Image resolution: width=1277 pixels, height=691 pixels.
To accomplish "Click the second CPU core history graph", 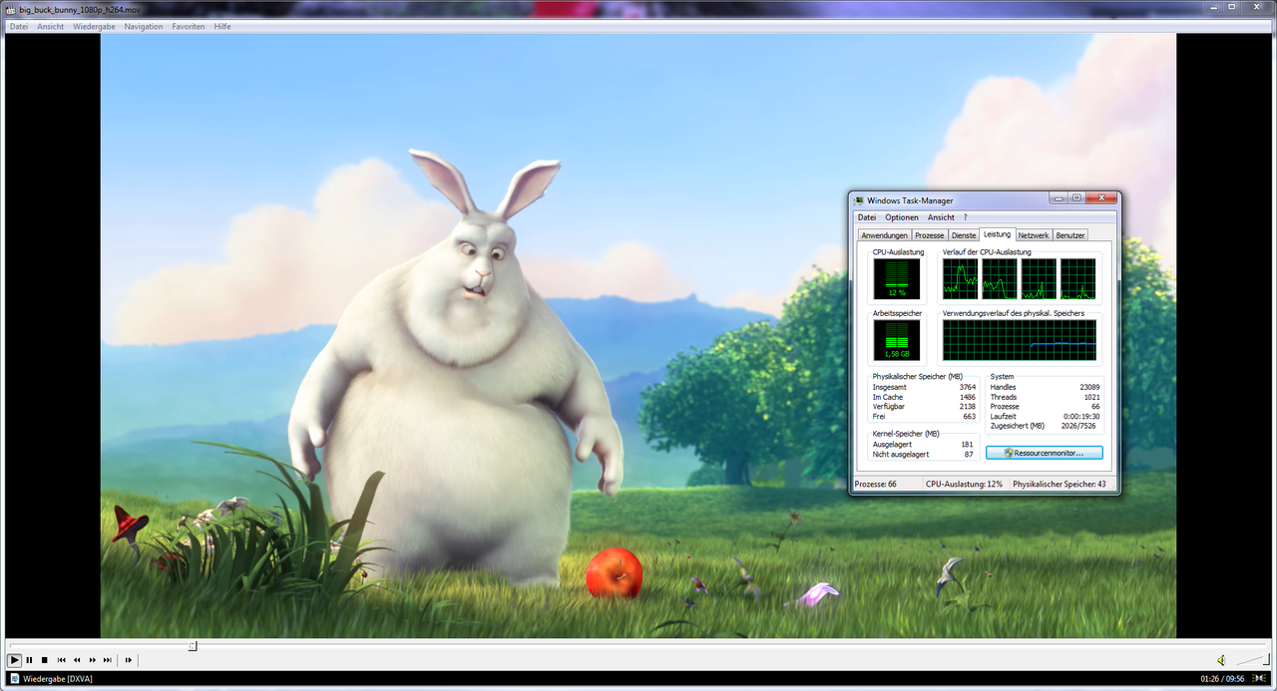I will pos(1000,279).
